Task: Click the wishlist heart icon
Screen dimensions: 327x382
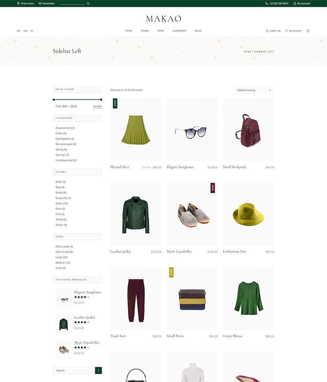Action: [x=287, y=31]
